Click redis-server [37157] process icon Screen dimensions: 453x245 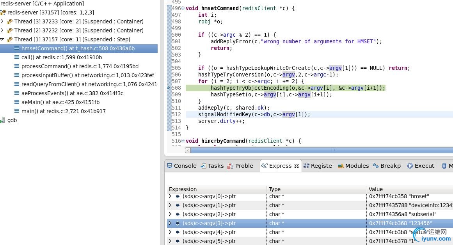click(3, 12)
